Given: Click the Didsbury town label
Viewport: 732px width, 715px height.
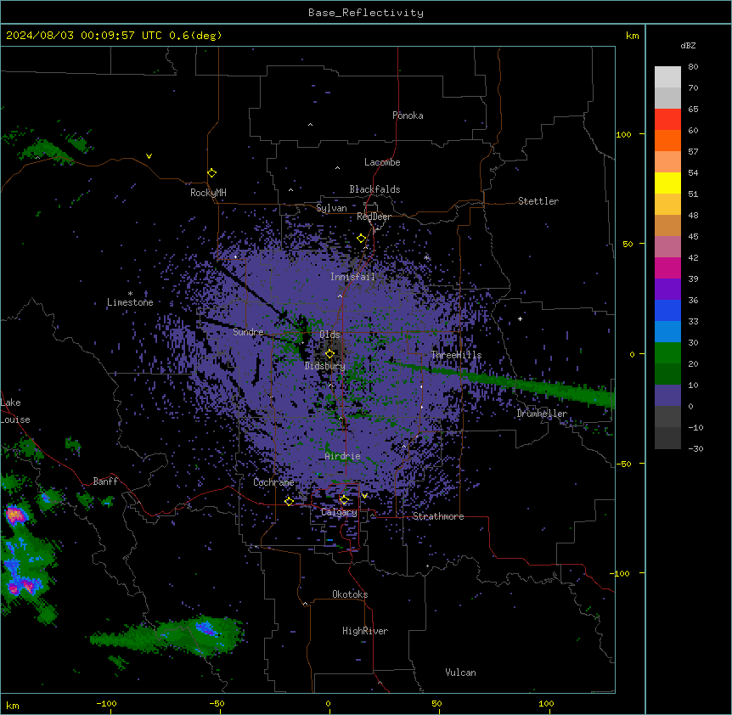Looking at the screenshot, I should point(325,366).
